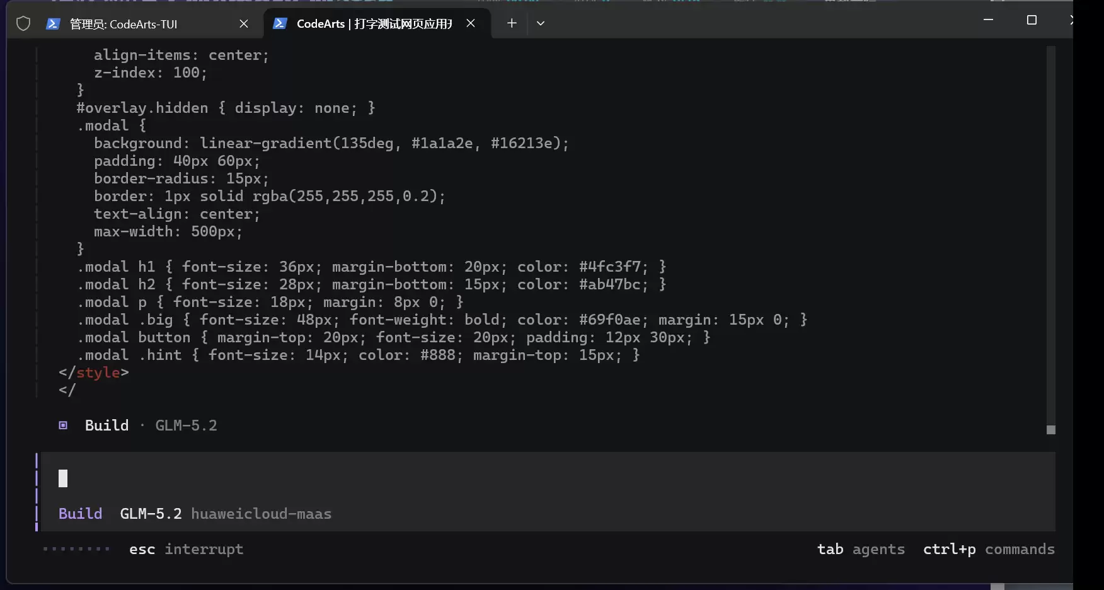This screenshot has height=590, width=1104.
Task: Close the CodeArts | 打字测试网页应用 tab
Action: point(471,23)
